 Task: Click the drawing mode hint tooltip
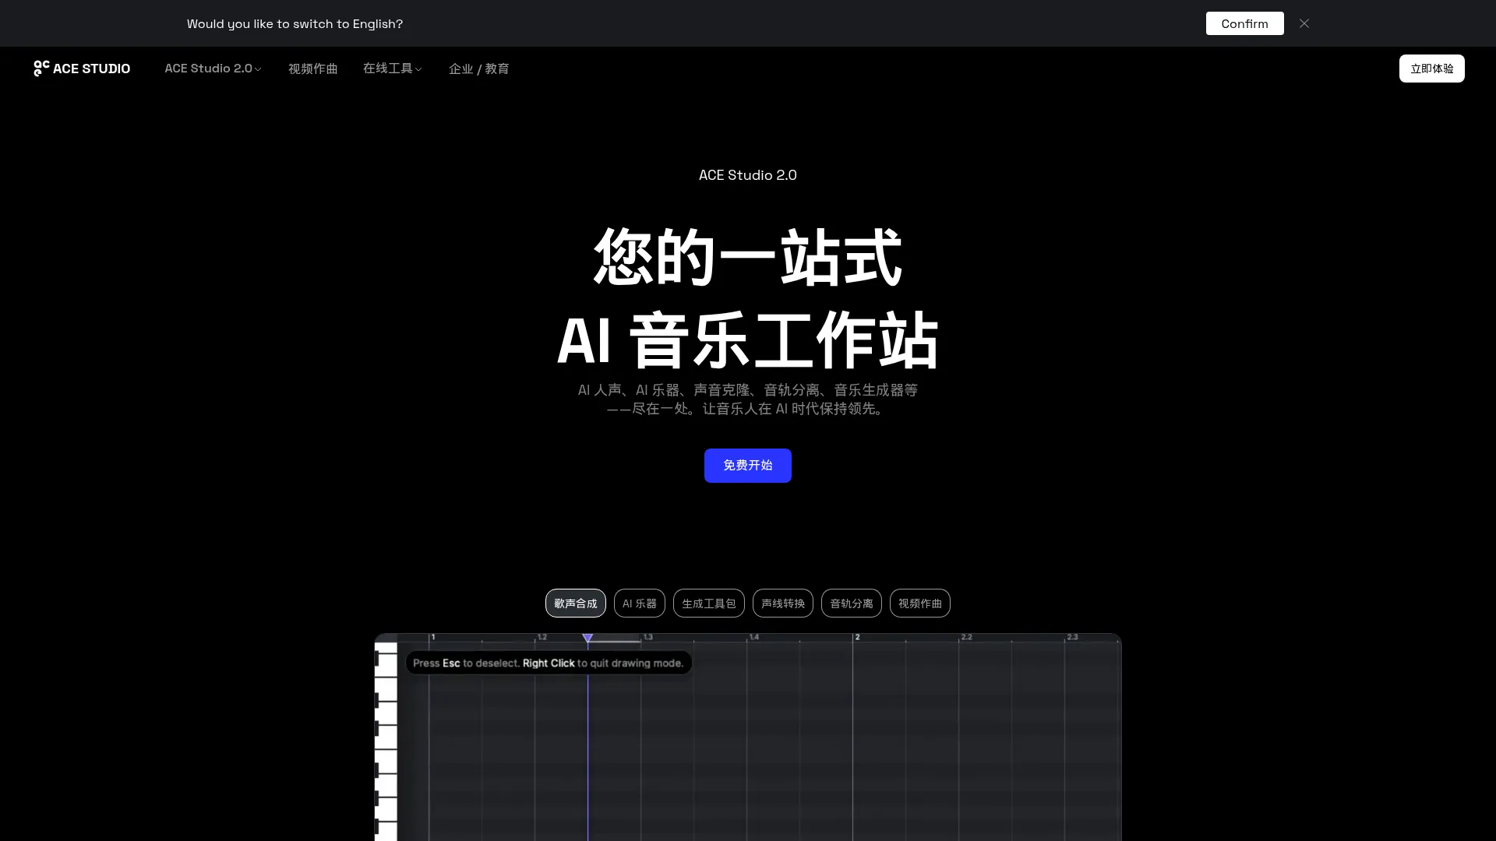[x=549, y=663]
